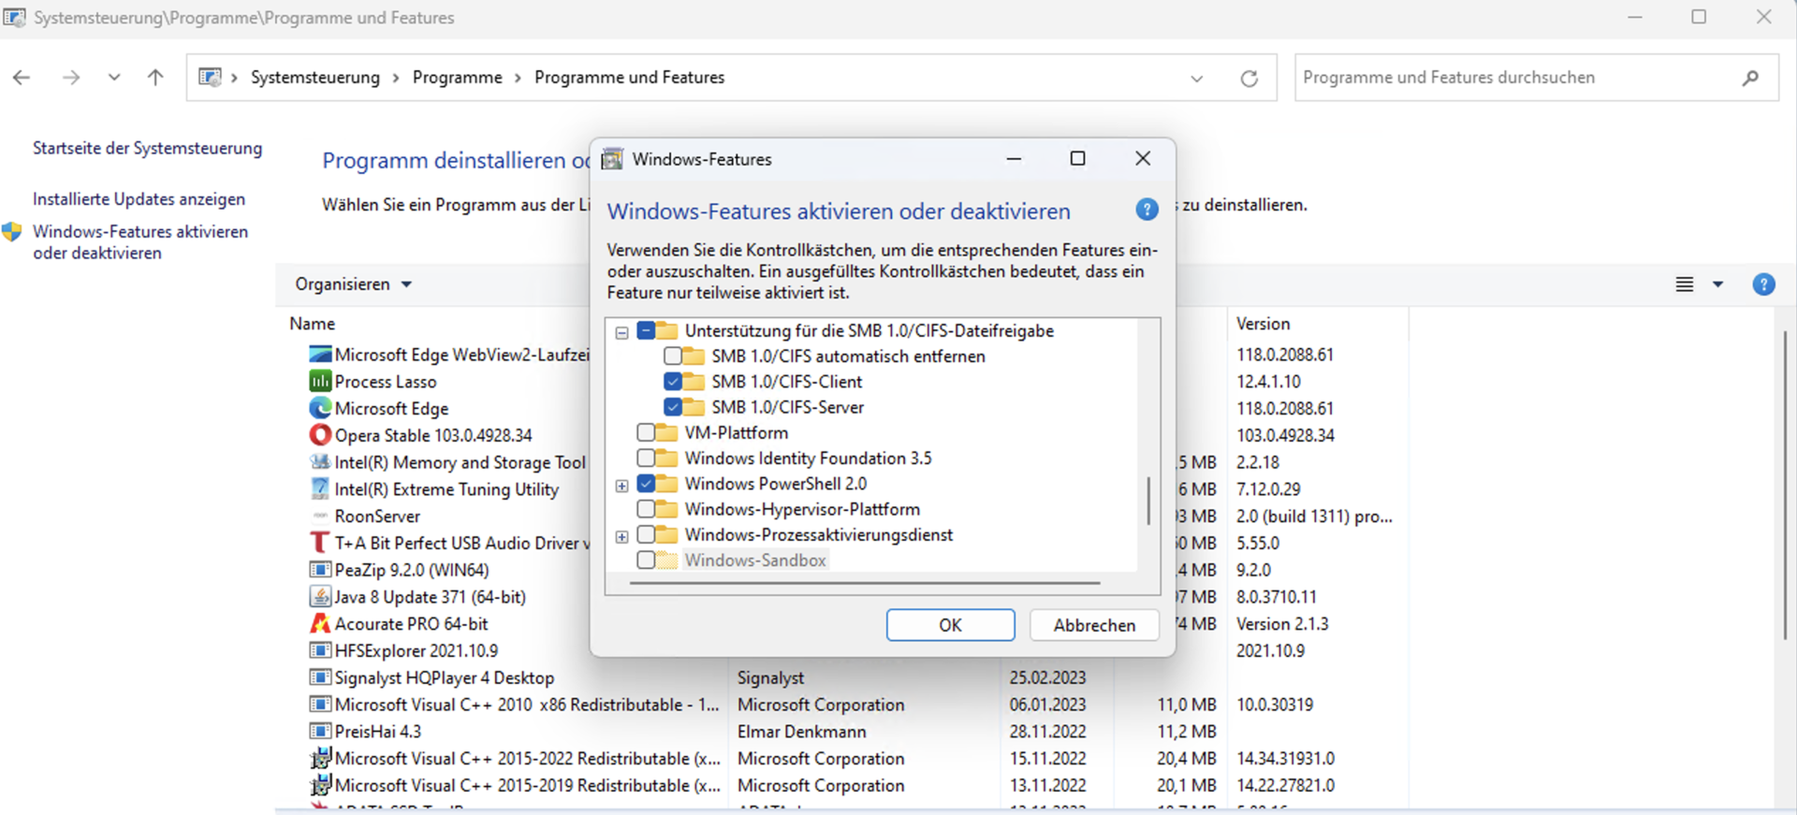The height and width of the screenshot is (815, 1797).
Task: Click the program list vertical scrollbar
Action: (x=1784, y=487)
